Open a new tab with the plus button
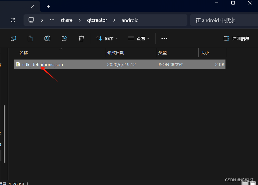 48,6
